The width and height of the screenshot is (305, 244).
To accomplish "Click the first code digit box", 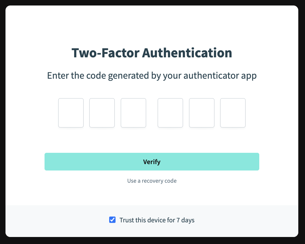I will point(71,113).
